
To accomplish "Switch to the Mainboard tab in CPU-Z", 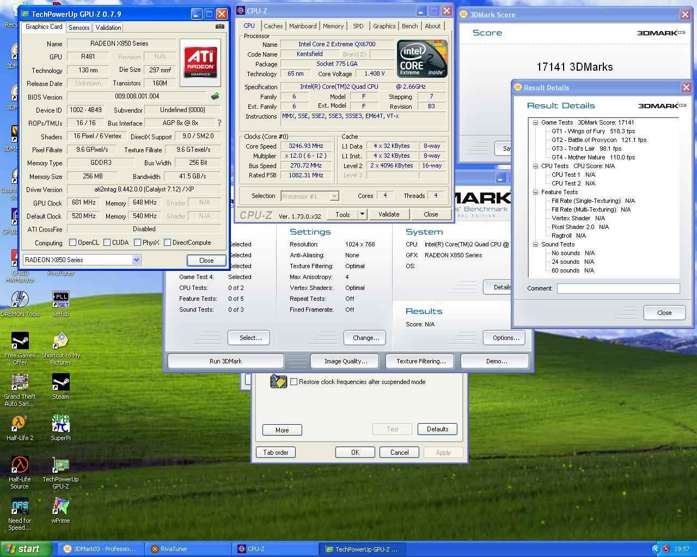I will point(303,26).
